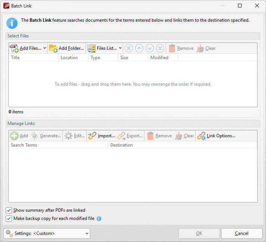This screenshot has width=266, height=242.
Task: Click Add in Manage Links toolbar
Action: click(19, 136)
